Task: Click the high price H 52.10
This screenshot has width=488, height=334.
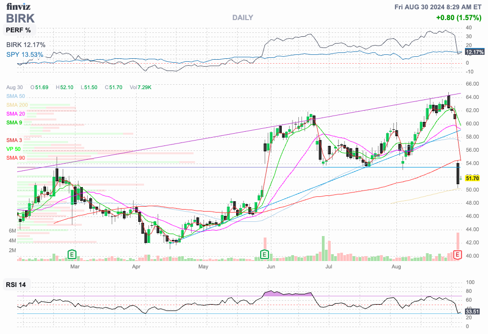Action: 65,87
